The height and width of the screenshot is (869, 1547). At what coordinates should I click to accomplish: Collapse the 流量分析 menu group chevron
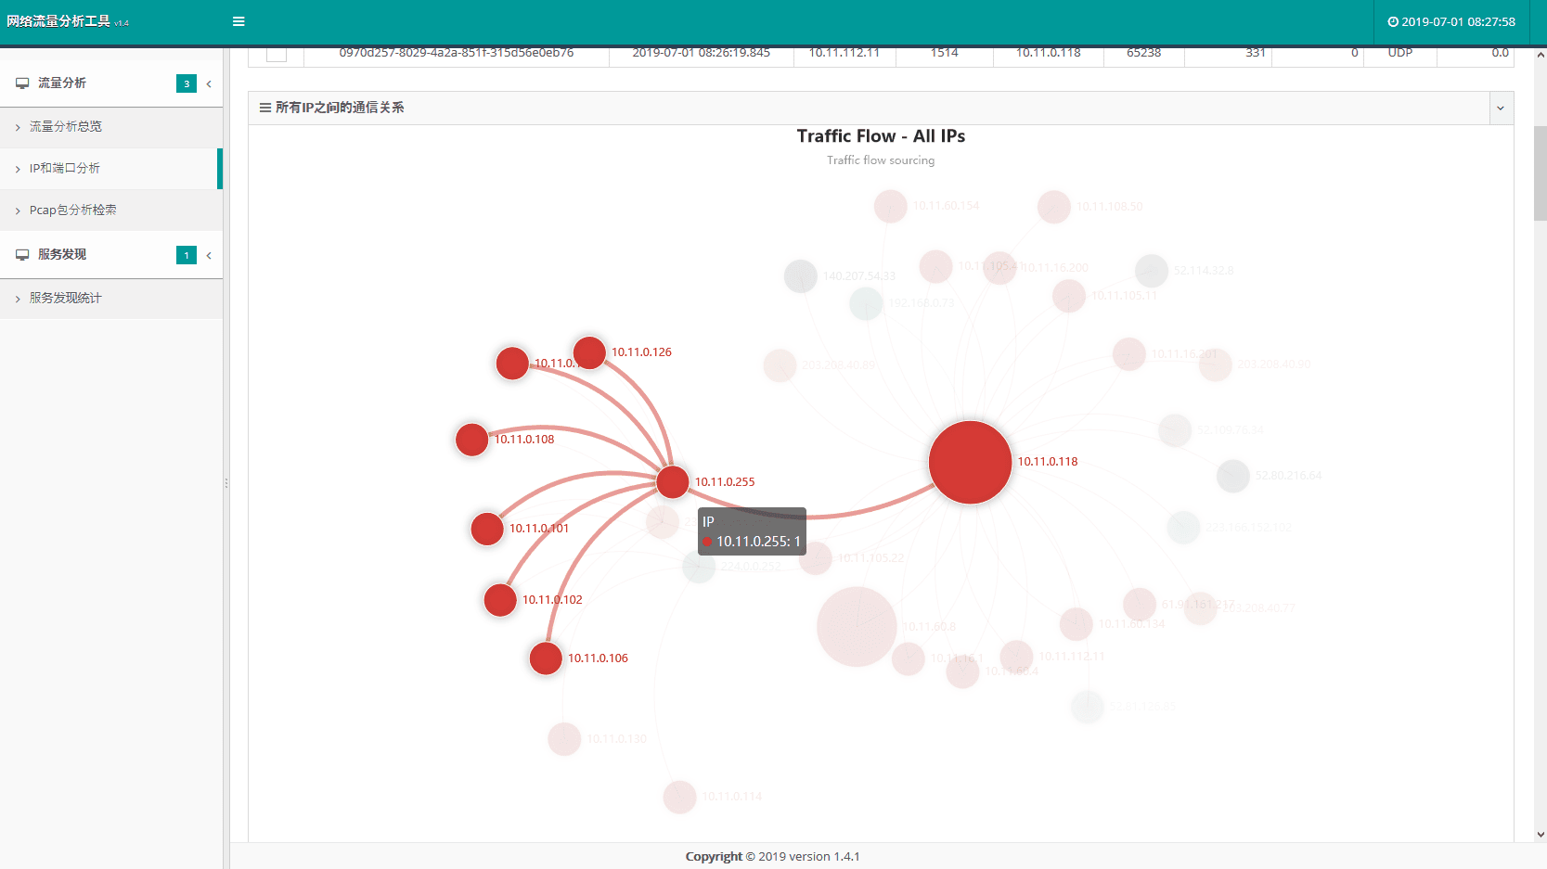pos(209,84)
